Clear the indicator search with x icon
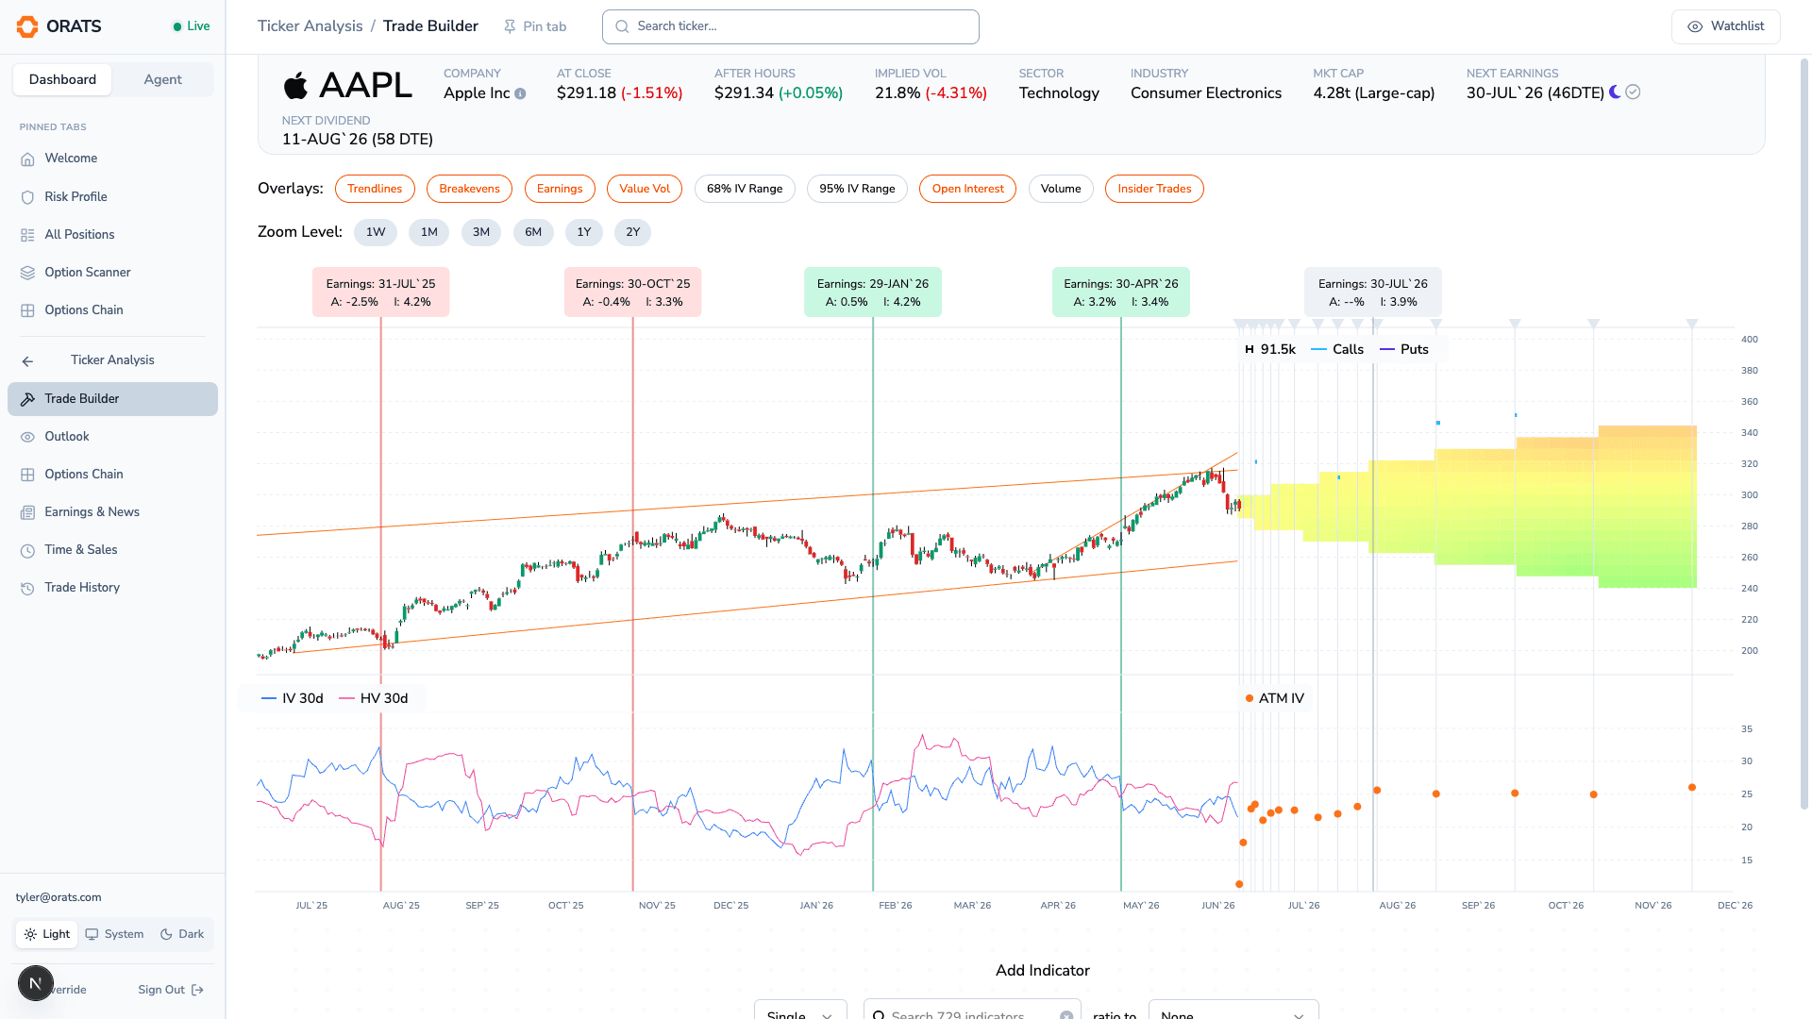The width and height of the screenshot is (1812, 1019). click(1066, 1015)
